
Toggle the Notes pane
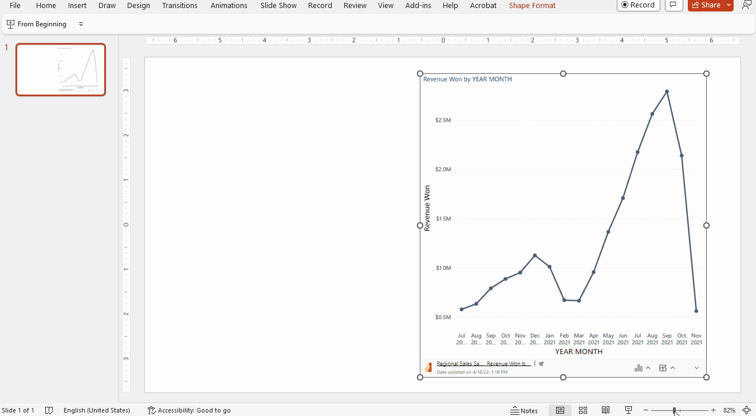point(524,410)
